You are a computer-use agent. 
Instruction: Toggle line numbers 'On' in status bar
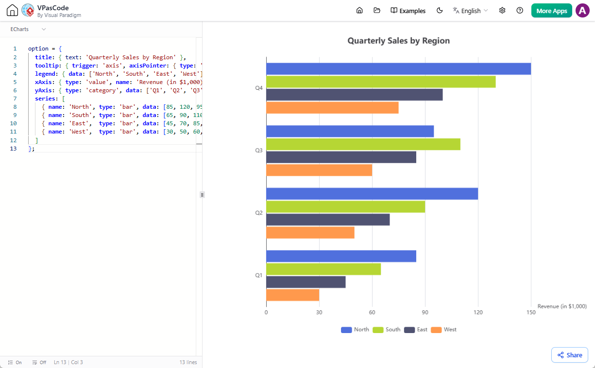coord(15,362)
